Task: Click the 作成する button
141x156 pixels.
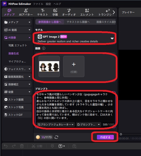Action: pos(105,137)
